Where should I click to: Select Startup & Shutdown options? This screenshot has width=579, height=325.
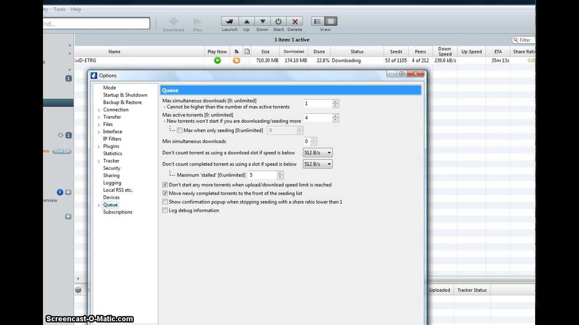click(125, 95)
